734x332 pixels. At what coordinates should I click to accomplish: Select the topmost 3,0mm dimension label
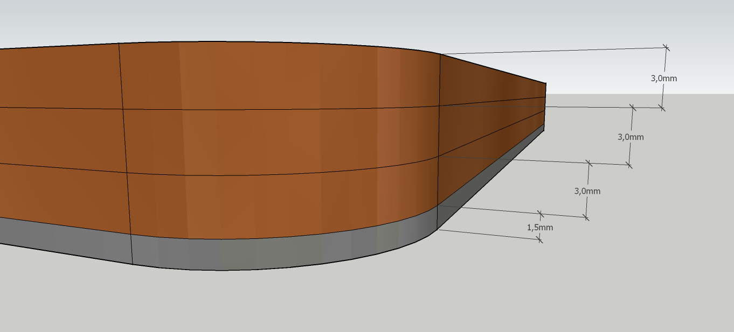tap(664, 78)
